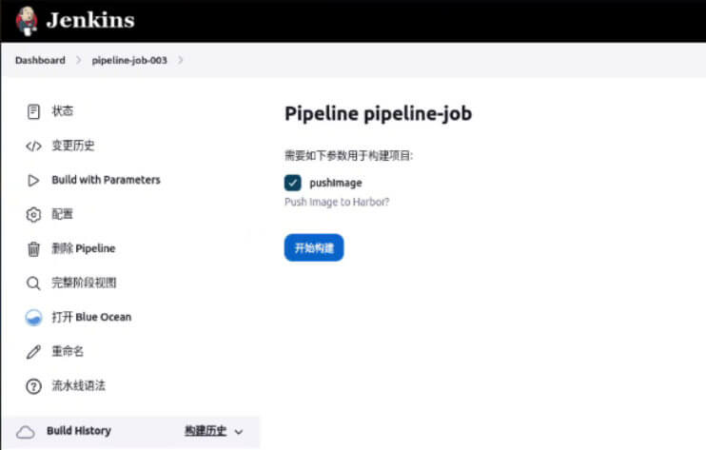Screen dimensions: 706x450
Task: Click the magnifier icon beside 完整阶段视图
Action: [33, 284]
